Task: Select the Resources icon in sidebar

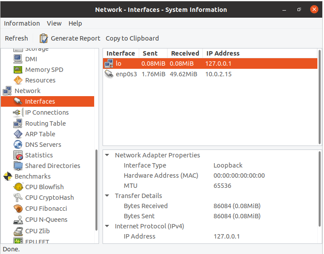Action: (x=18, y=80)
